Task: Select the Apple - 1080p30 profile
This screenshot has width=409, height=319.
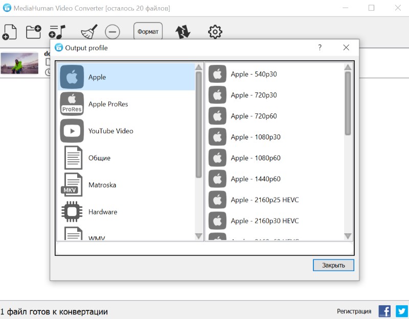Action: pyautogui.click(x=256, y=137)
